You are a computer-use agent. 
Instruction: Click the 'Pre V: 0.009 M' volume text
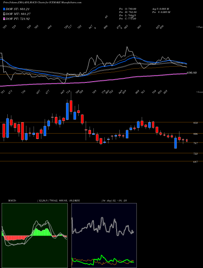pos(161,12)
